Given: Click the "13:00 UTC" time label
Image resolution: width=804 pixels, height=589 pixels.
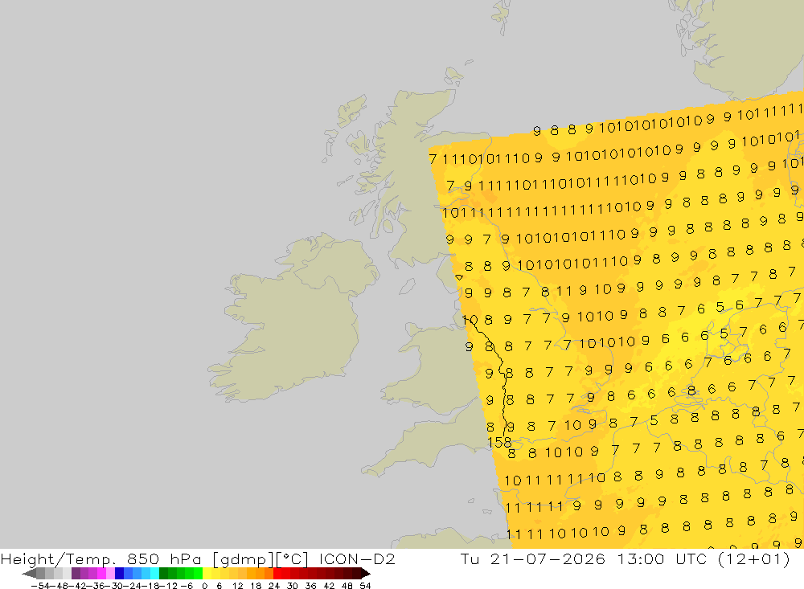Looking at the screenshot, I should pos(663,558).
